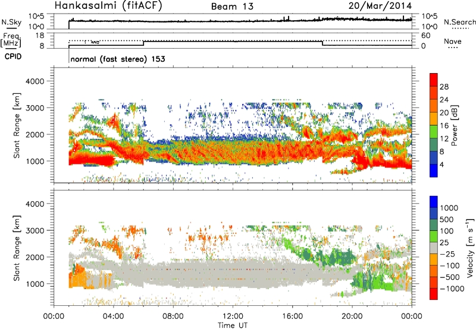The width and height of the screenshot is (476, 329).
Task: Click the 20:00 time axis label
Action: pyautogui.click(x=352, y=317)
